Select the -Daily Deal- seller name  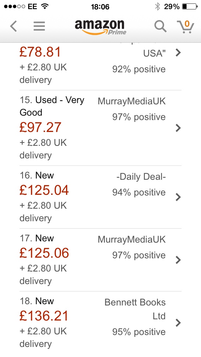[x=141, y=177]
